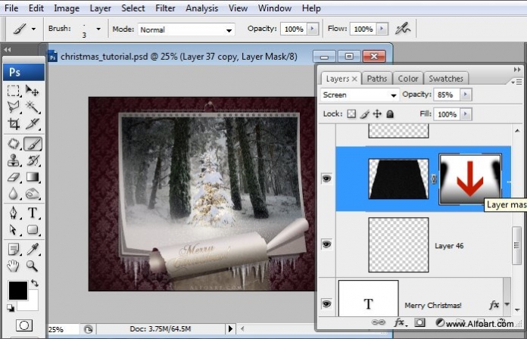Click the black foreground color swatch

tap(18, 291)
